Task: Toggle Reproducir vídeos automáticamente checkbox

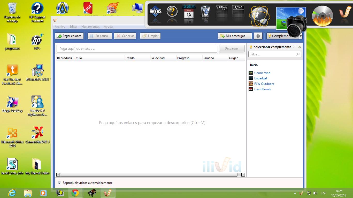Action: (60, 183)
